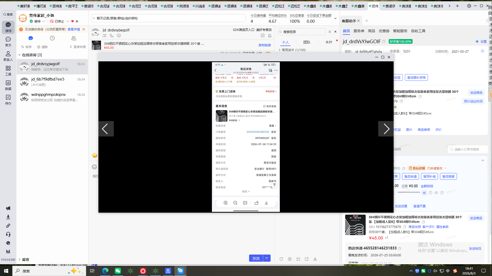Open the emoji picker in chat input
This screenshot has height=276, width=492.
[x=94, y=167]
